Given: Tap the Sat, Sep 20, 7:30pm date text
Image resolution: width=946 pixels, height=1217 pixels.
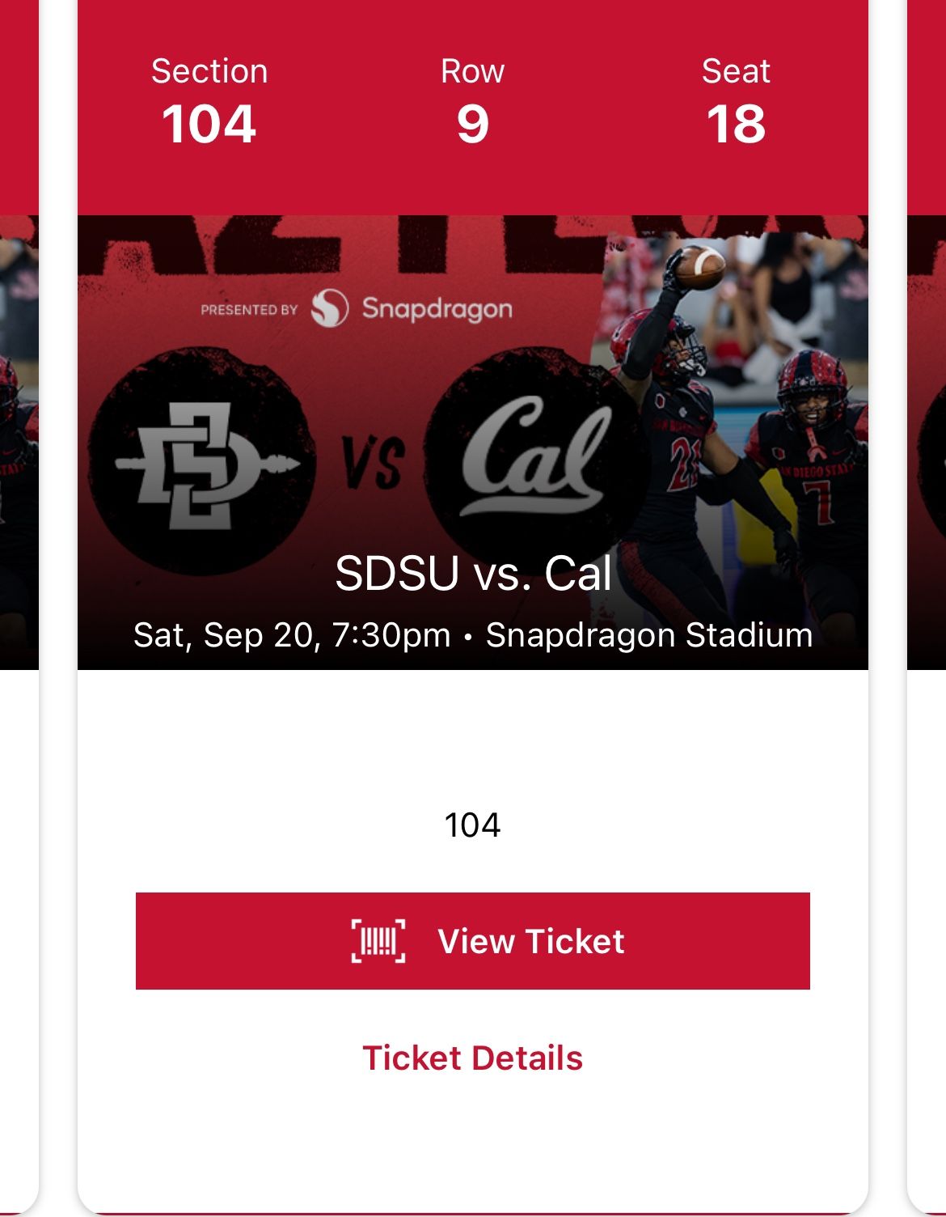Looking at the screenshot, I should pyautogui.click(x=292, y=635).
